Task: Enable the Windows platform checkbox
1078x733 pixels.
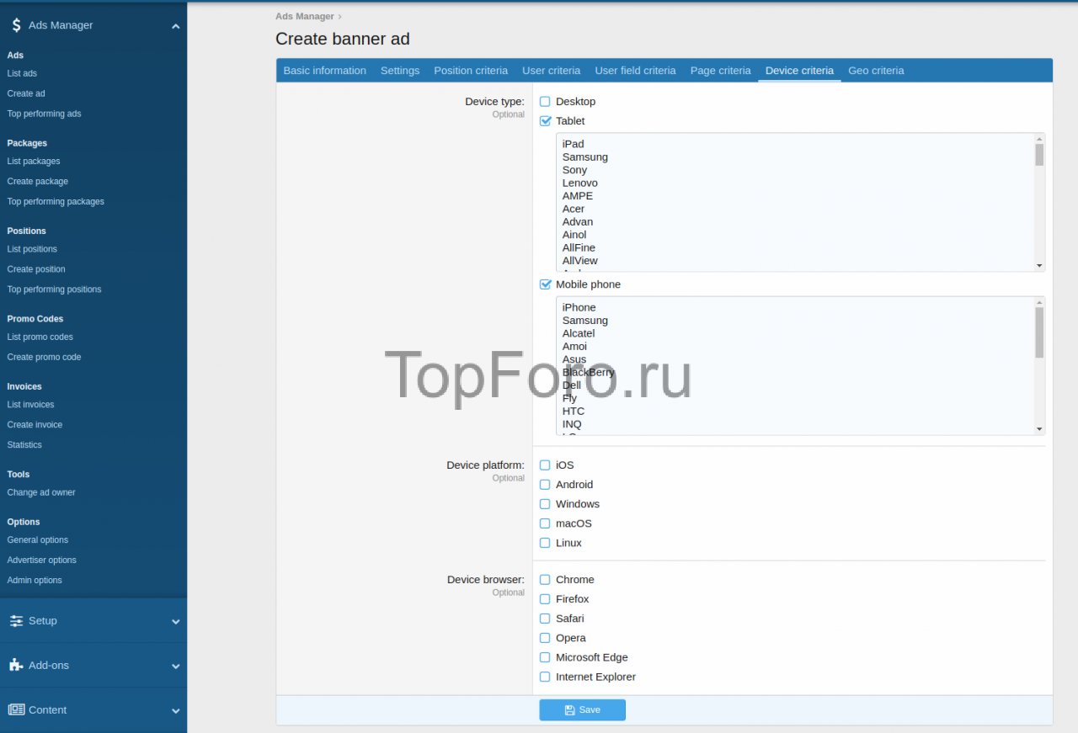Action: tap(545, 504)
